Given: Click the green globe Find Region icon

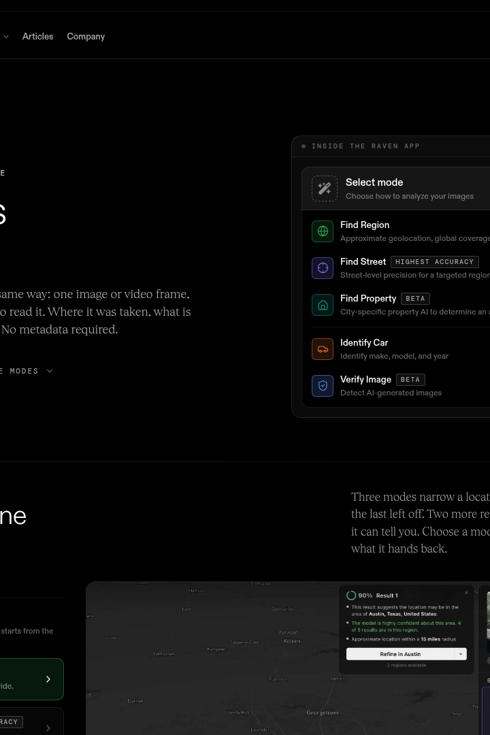Looking at the screenshot, I should pos(323,231).
